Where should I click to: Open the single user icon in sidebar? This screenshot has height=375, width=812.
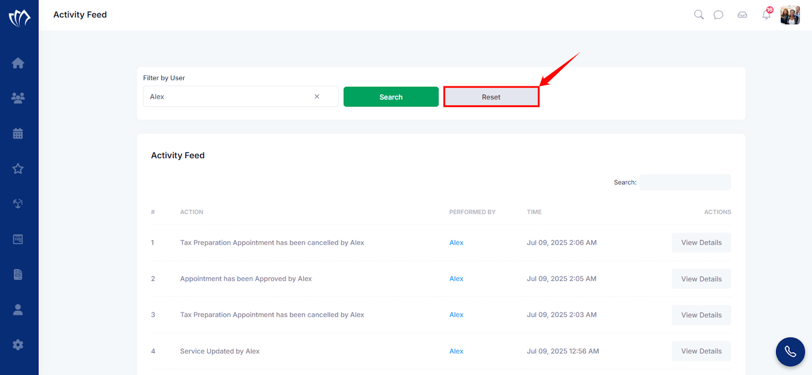point(18,310)
